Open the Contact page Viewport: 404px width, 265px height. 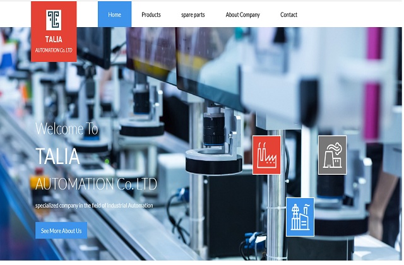point(288,15)
